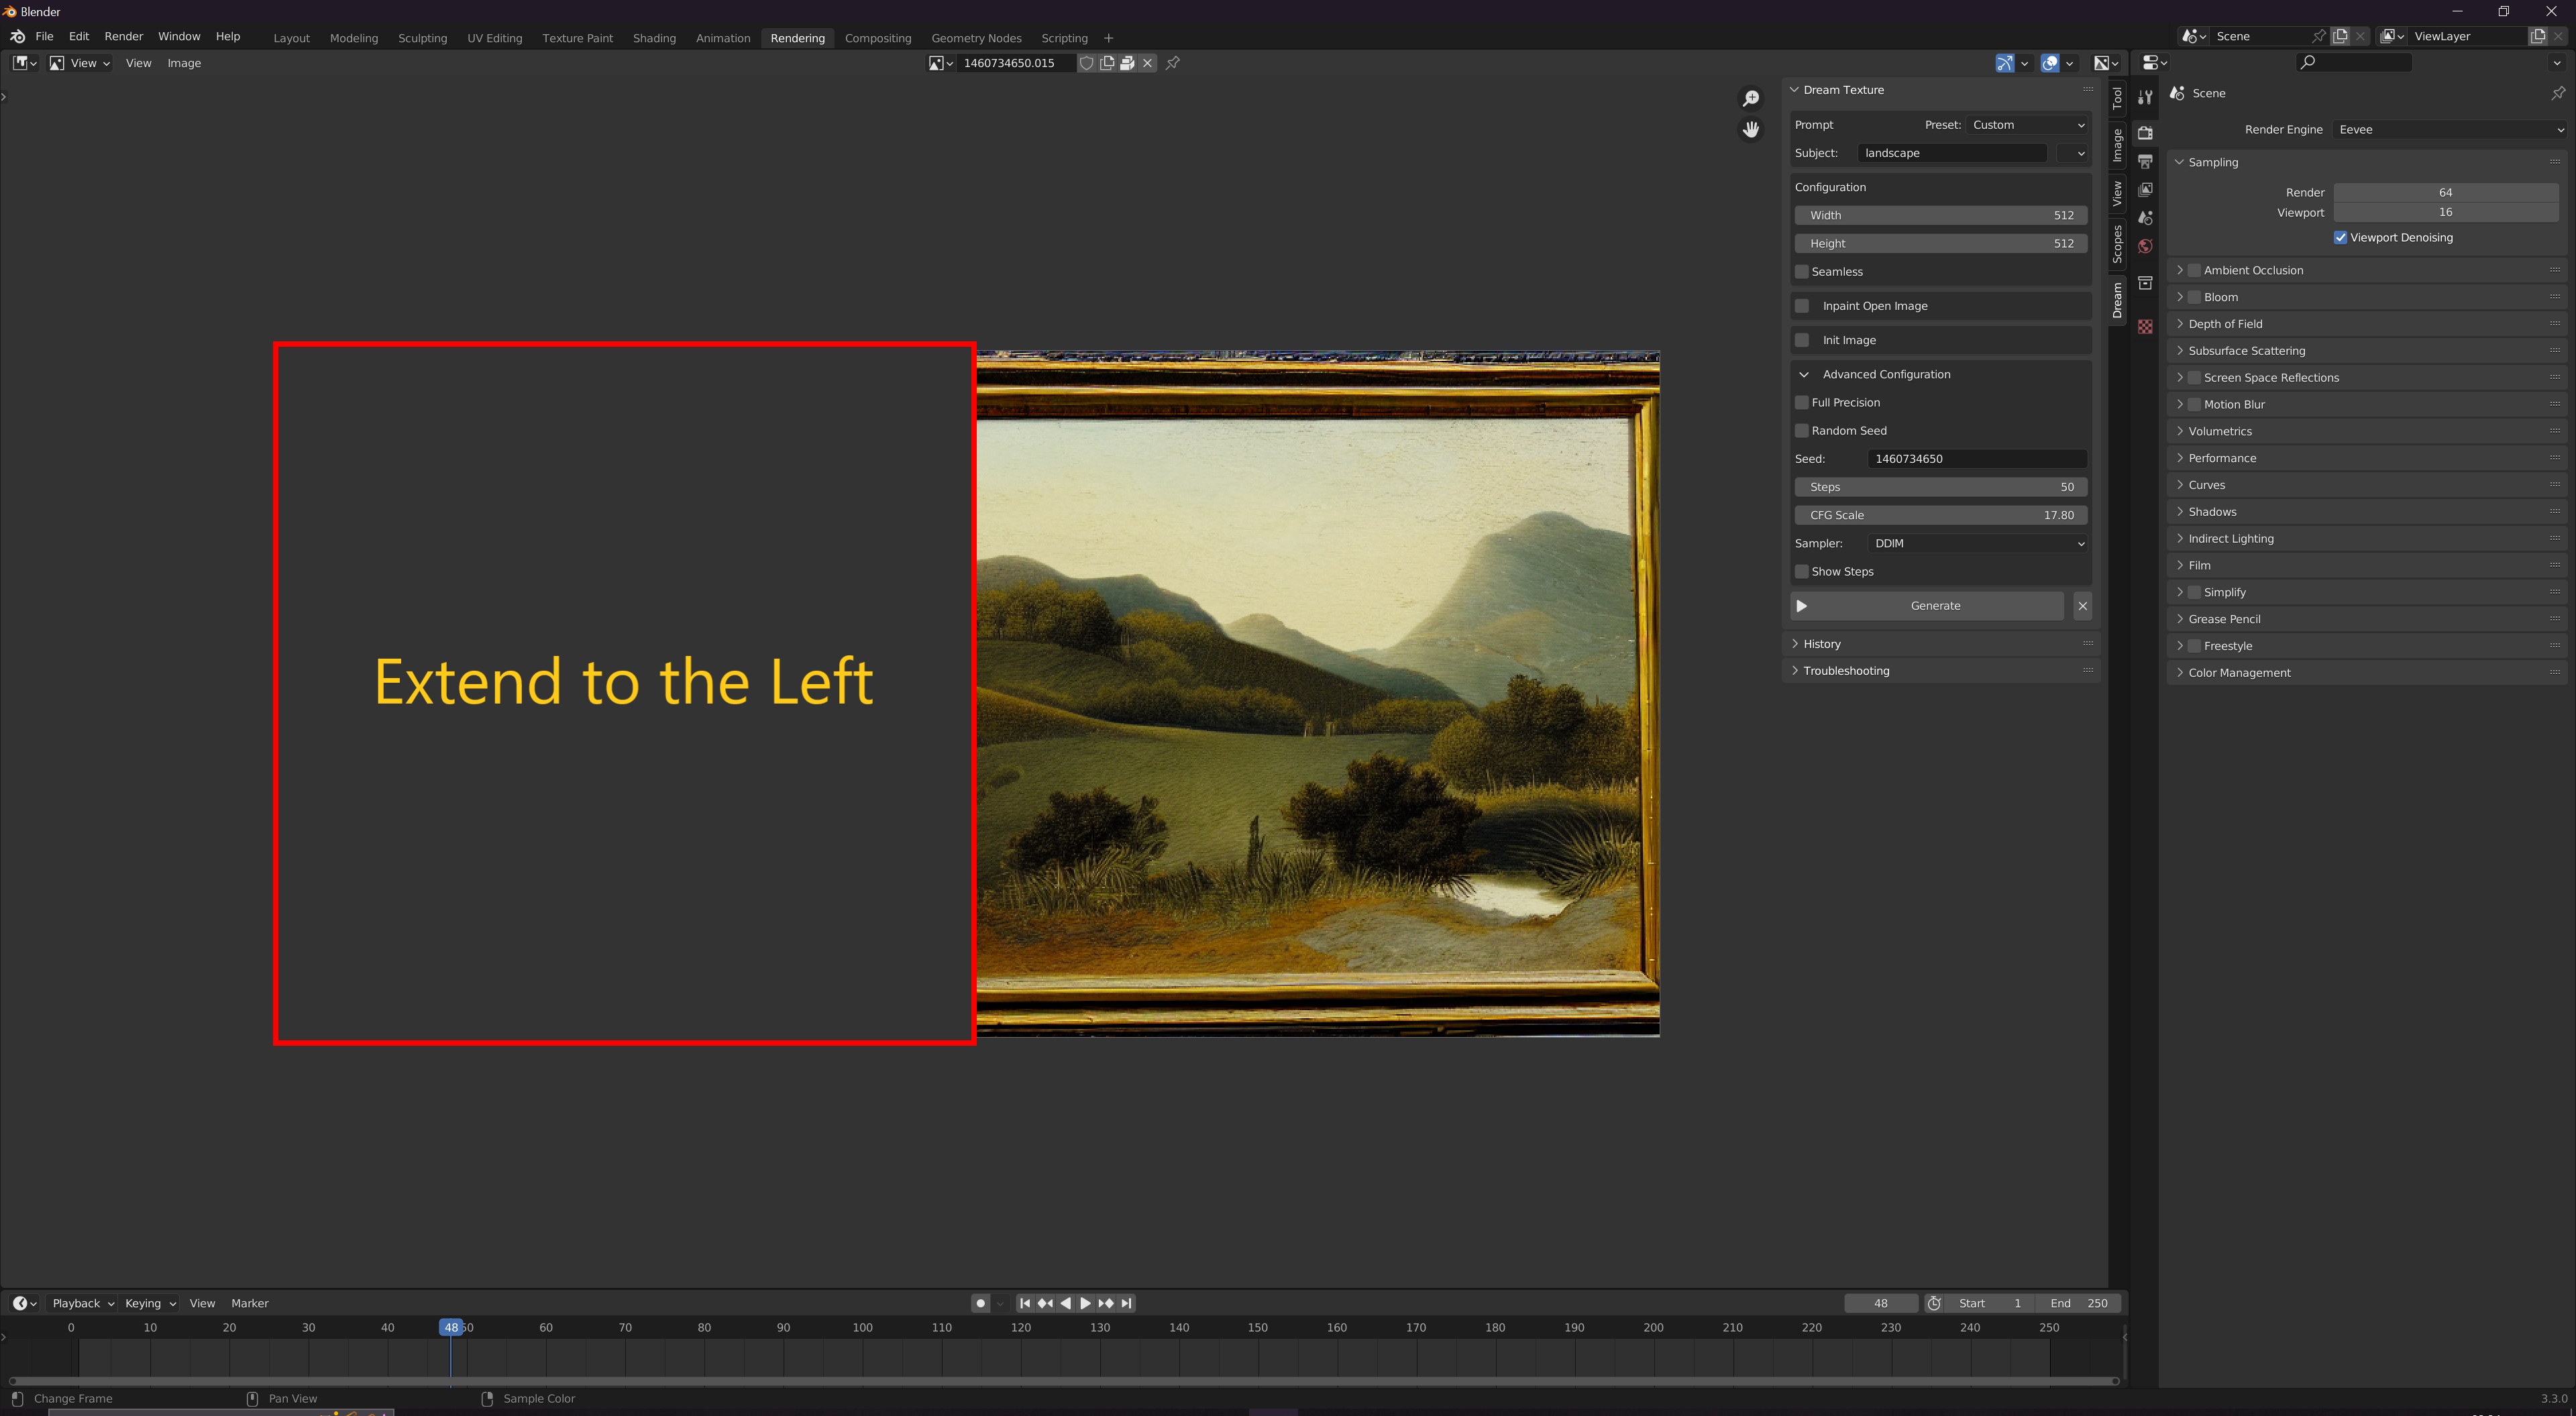Enable Inpaint Open Image checkbox
Viewport: 2576px width, 1416px height.
pos(1802,306)
